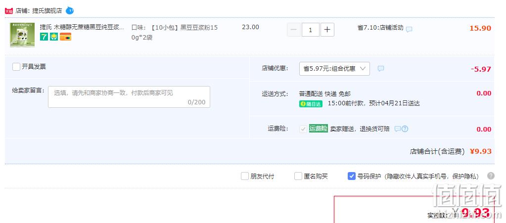Click the 普通配送 快递 免邮 text
The image size is (506, 223).
tap(324, 94)
